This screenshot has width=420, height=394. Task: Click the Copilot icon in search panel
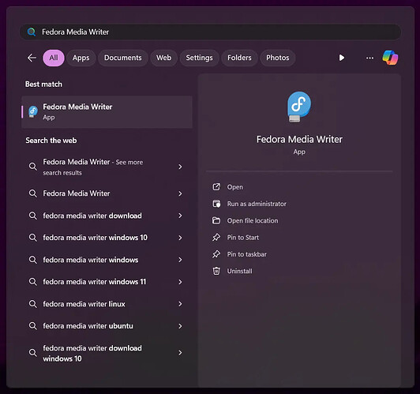click(x=390, y=58)
